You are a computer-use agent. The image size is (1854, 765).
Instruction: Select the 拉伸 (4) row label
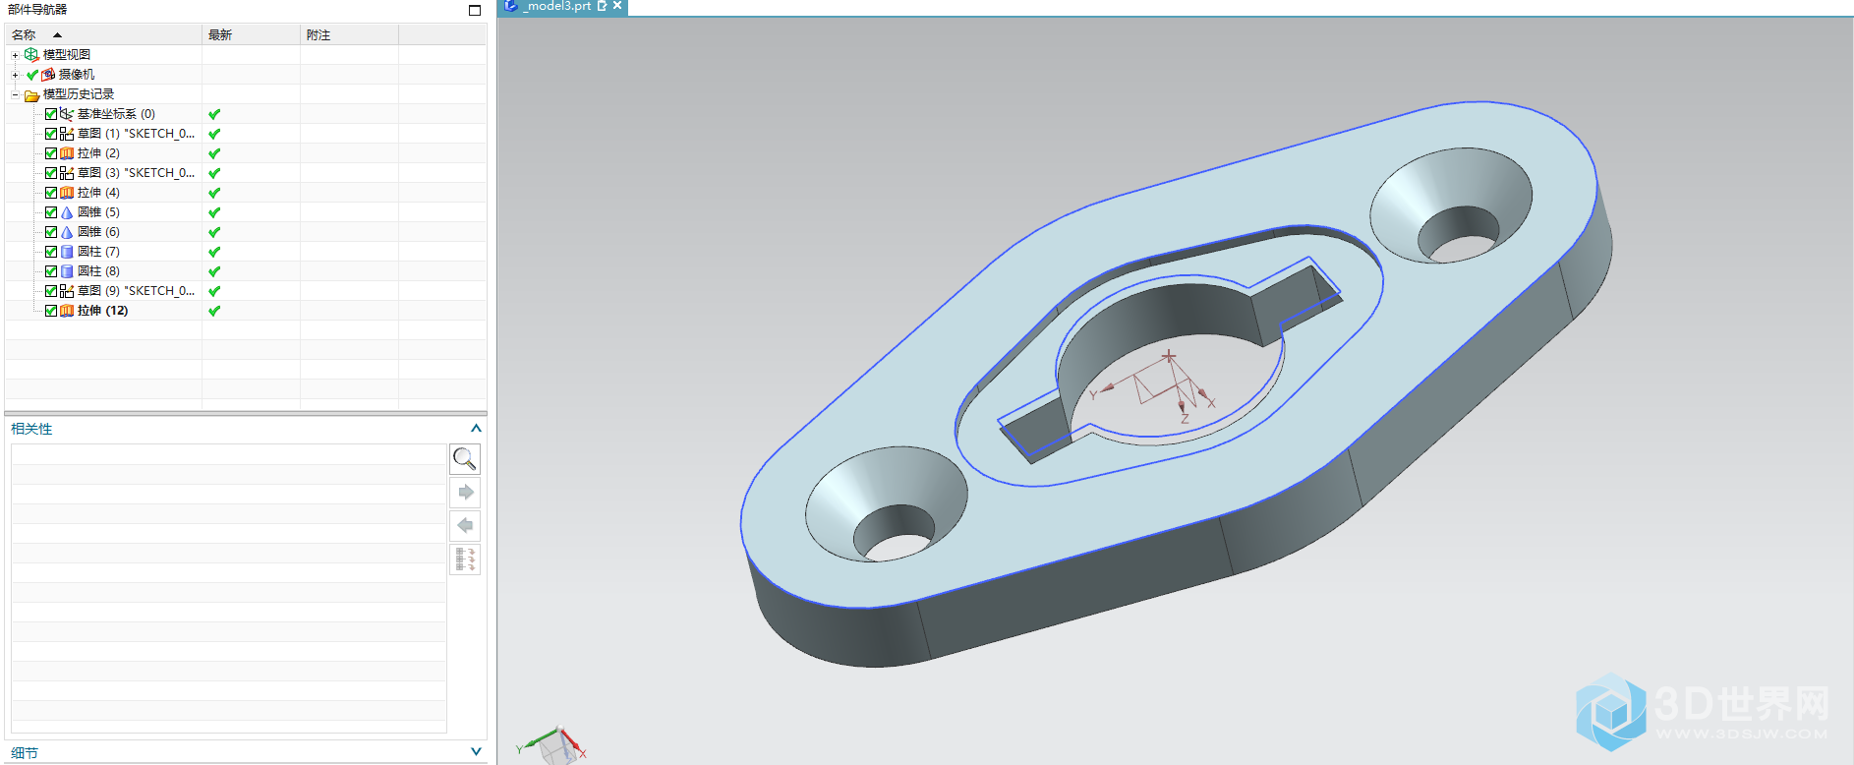tap(98, 193)
